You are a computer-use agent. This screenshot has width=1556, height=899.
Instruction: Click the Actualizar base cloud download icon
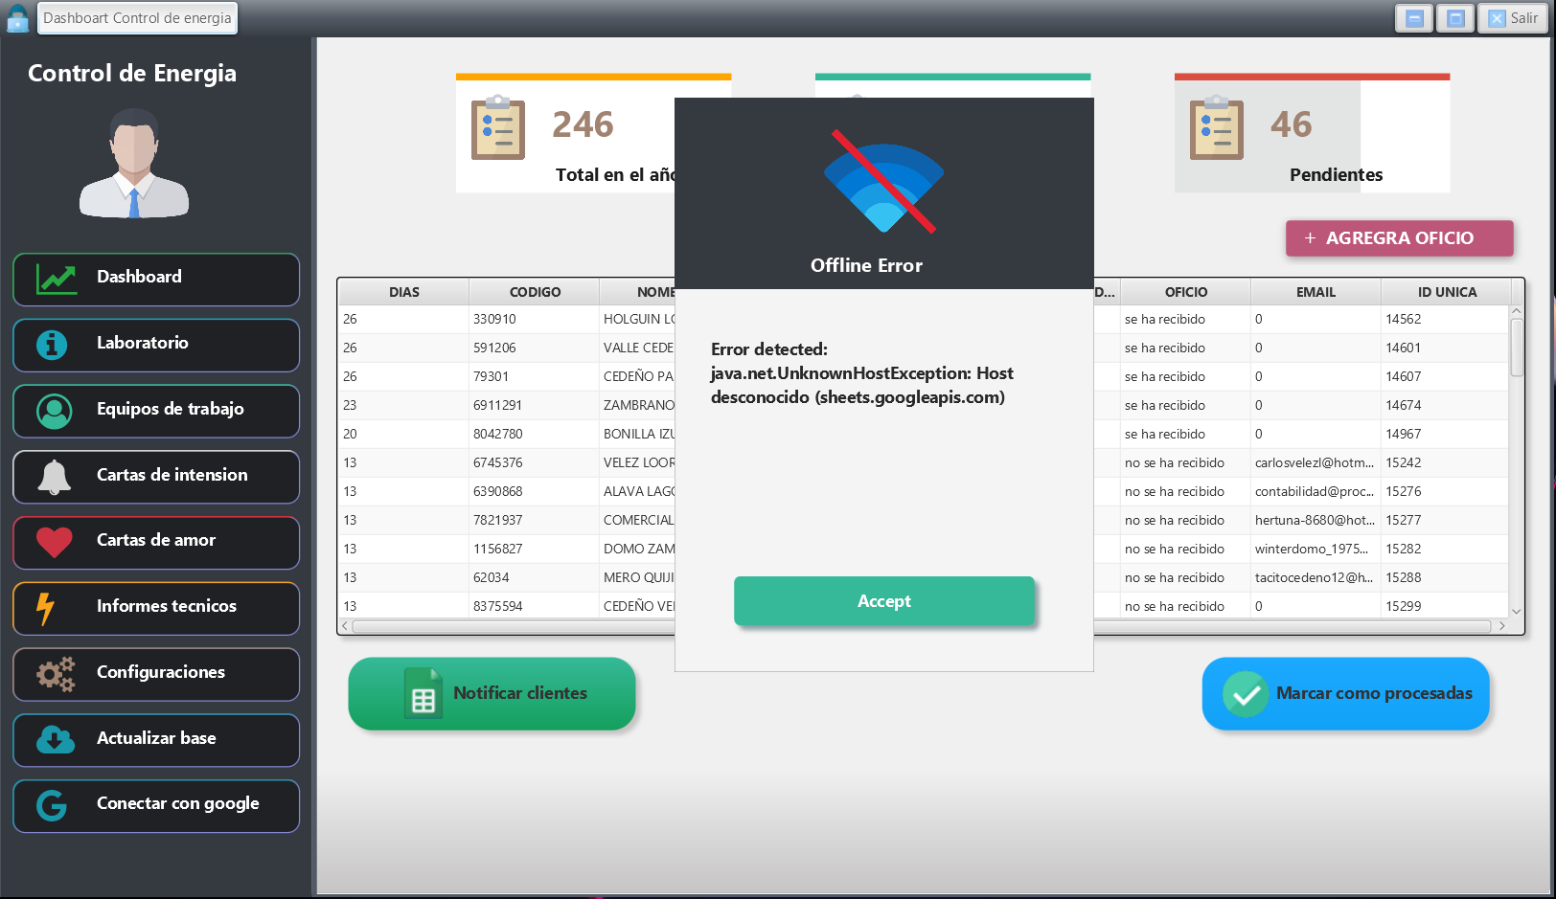point(55,740)
